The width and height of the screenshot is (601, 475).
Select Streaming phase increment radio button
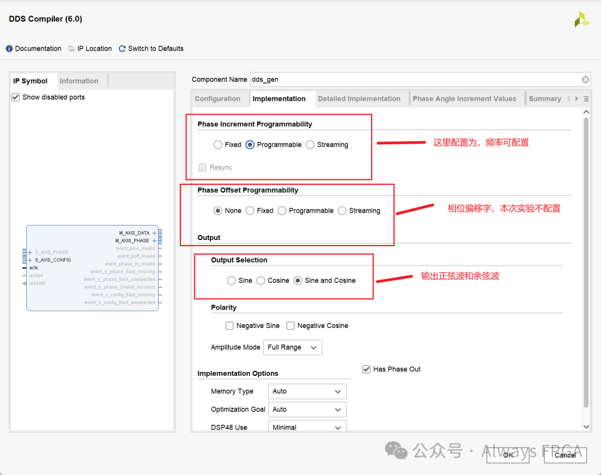coord(310,145)
